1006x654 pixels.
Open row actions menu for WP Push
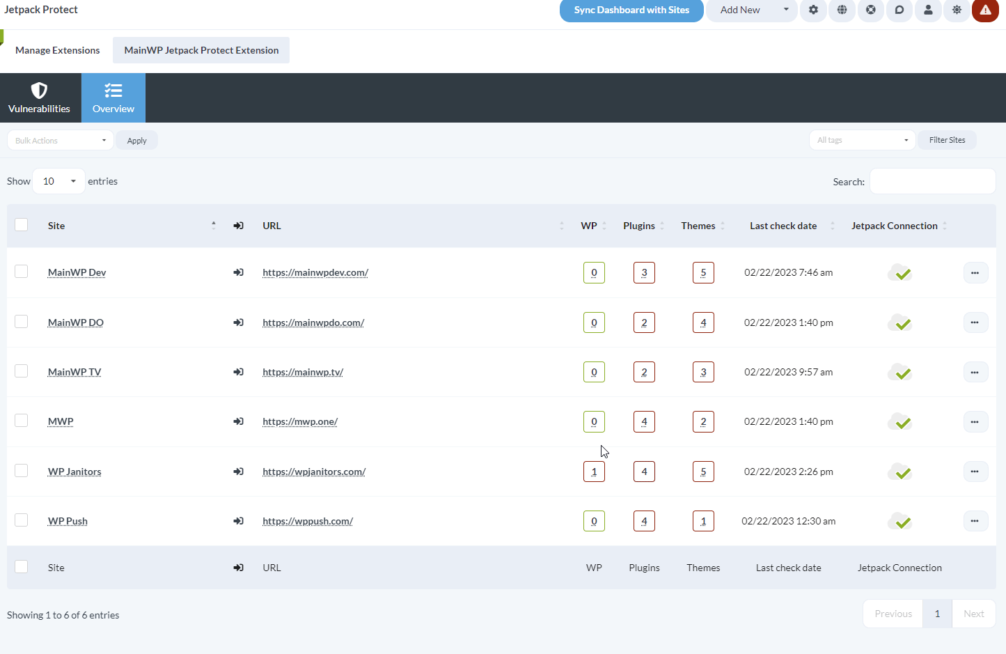tap(975, 520)
